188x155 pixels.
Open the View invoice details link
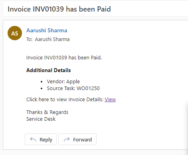point(110,99)
